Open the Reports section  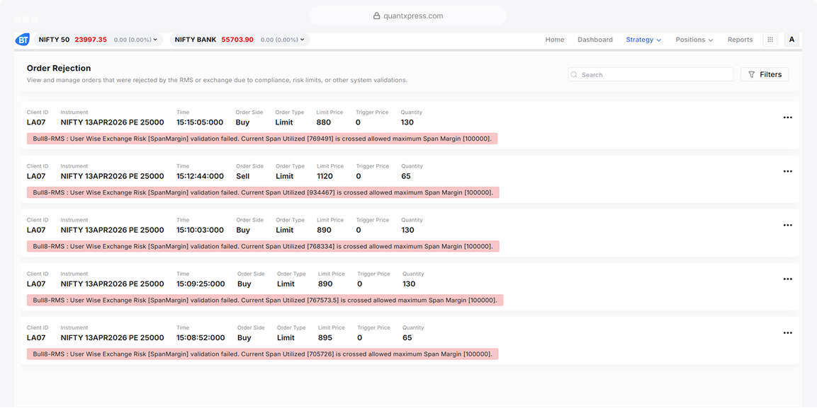click(x=740, y=40)
